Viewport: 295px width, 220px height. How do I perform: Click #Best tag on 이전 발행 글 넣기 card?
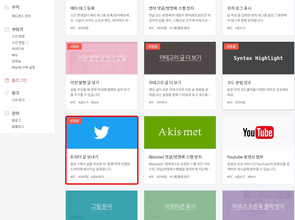(95, 103)
